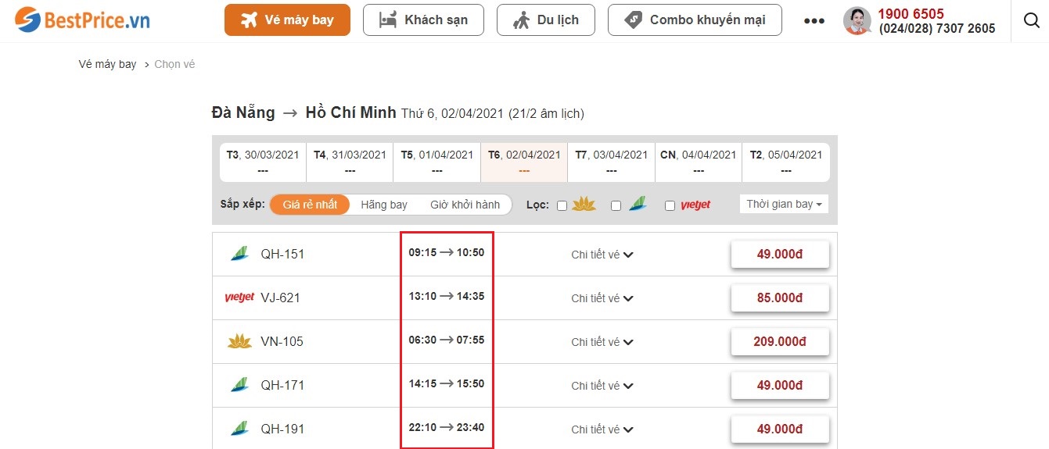Open the Thời gian bay dropdown
1049x449 pixels.
784,204
